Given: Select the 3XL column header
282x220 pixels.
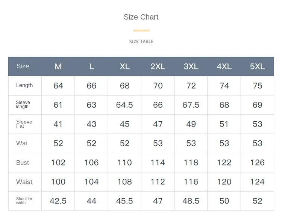Looking at the screenshot, I should click(x=191, y=66).
